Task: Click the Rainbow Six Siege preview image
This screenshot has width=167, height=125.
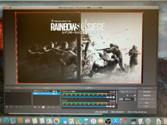Action: (x=79, y=48)
